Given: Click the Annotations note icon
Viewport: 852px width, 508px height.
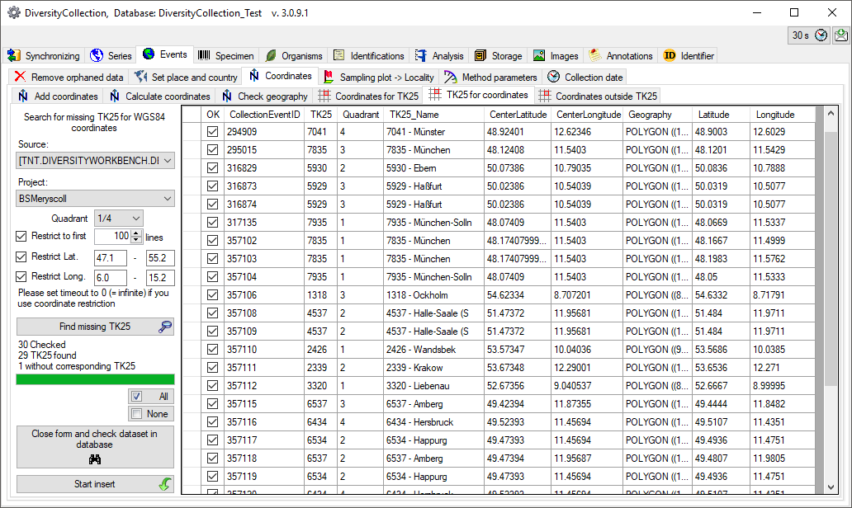Looking at the screenshot, I should (x=595, y=55).
